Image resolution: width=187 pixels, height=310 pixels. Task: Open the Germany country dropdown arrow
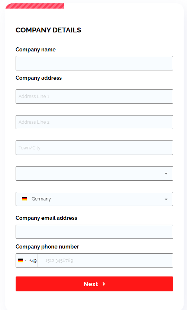click(x=166, y=199)
